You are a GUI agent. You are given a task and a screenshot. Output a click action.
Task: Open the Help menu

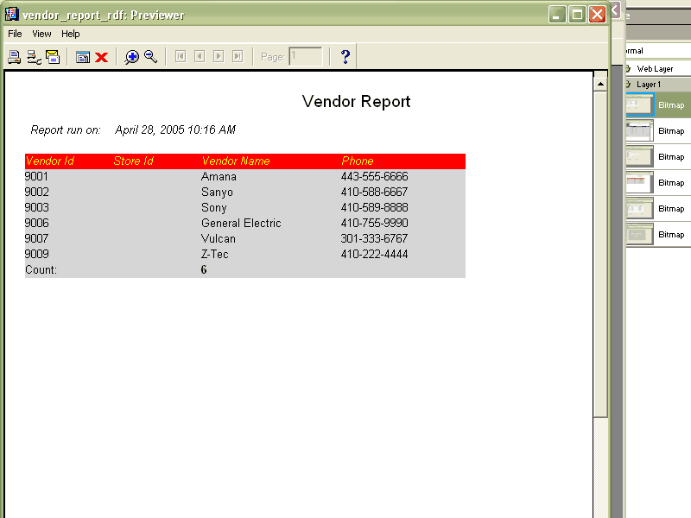coord(71,34)
